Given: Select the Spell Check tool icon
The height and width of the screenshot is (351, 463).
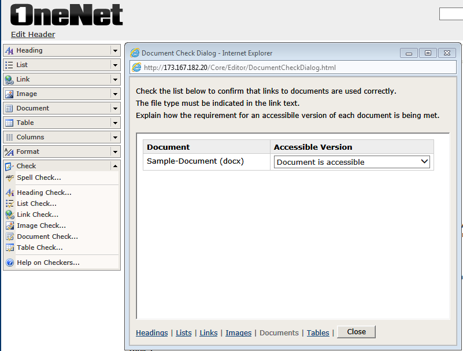Looking at the screenshot, I should (10, 177).
